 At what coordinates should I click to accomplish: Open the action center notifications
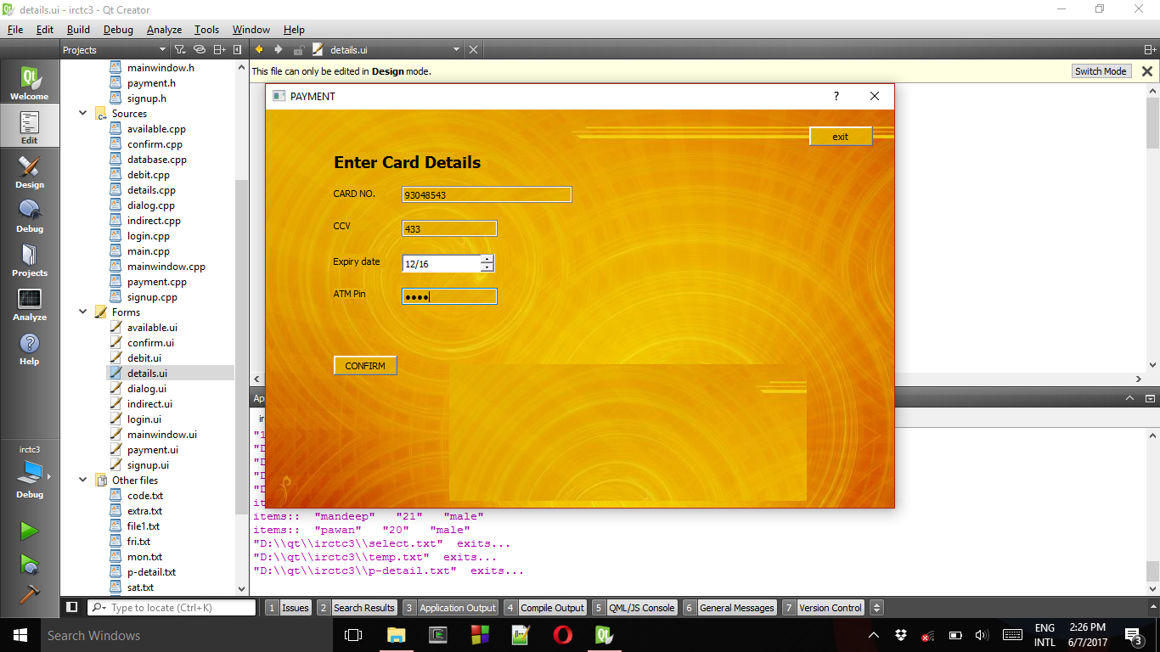[1133, 635]
